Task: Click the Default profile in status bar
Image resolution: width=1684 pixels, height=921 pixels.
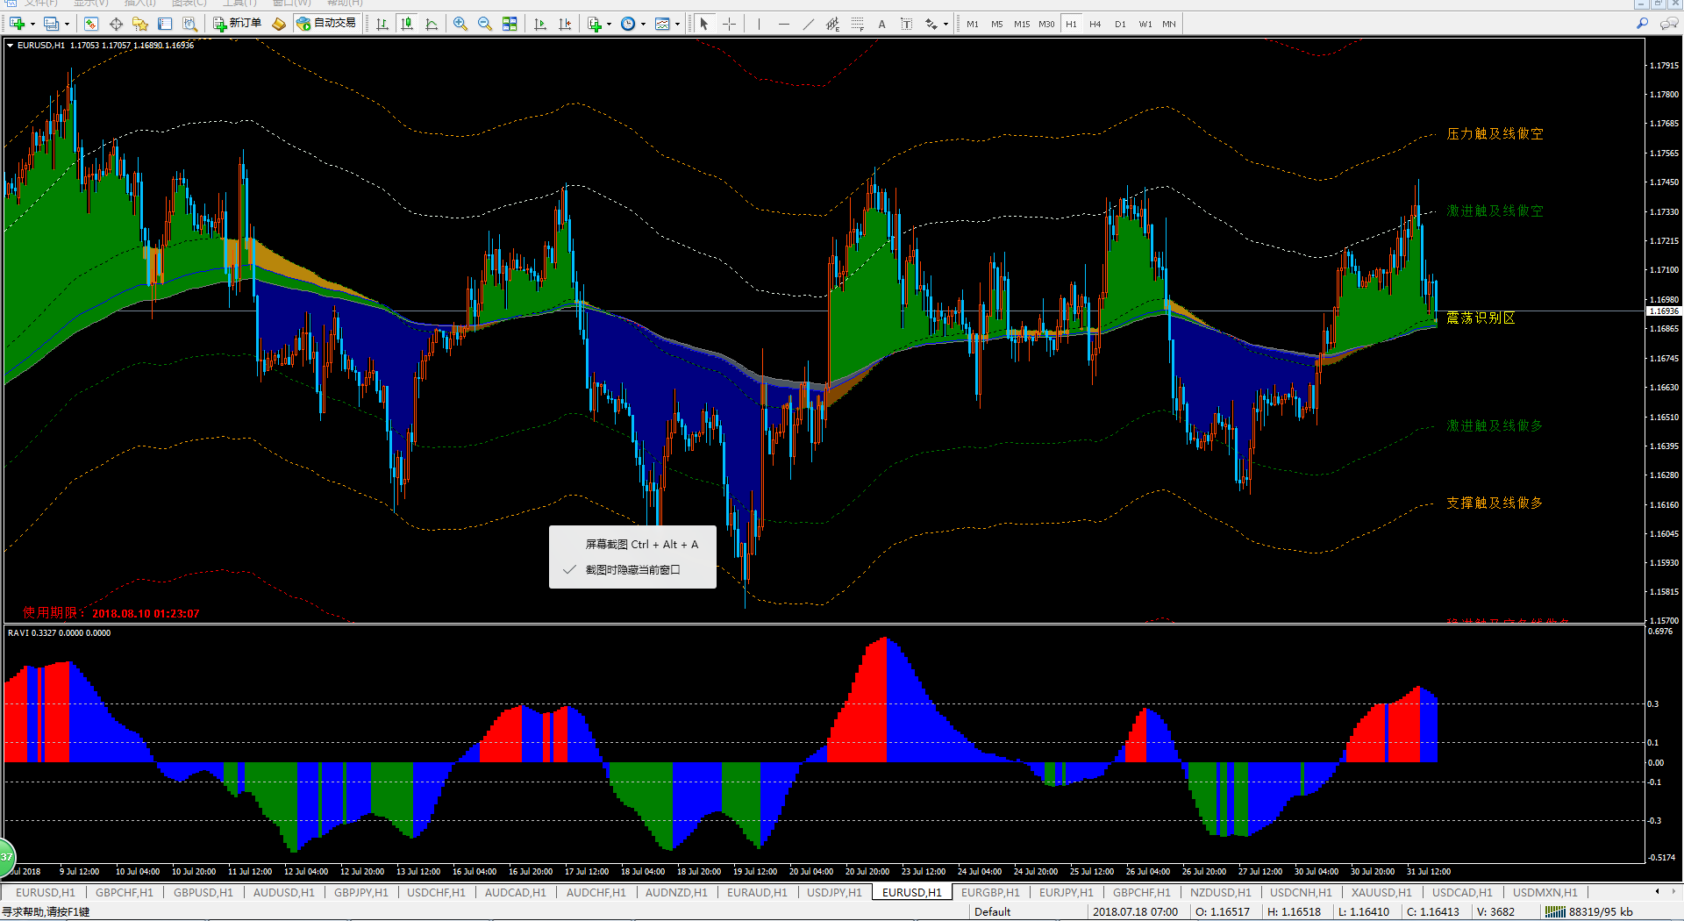Action: coord(992,912)
